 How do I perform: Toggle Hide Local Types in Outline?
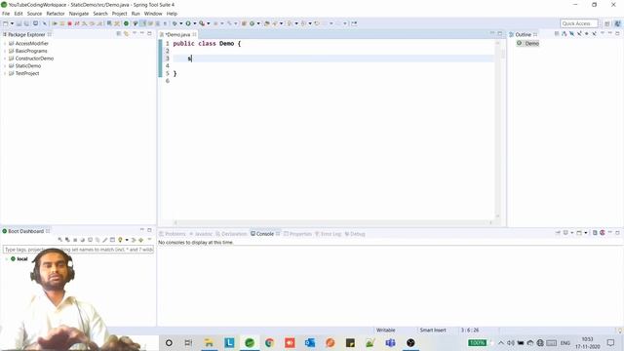594,34
